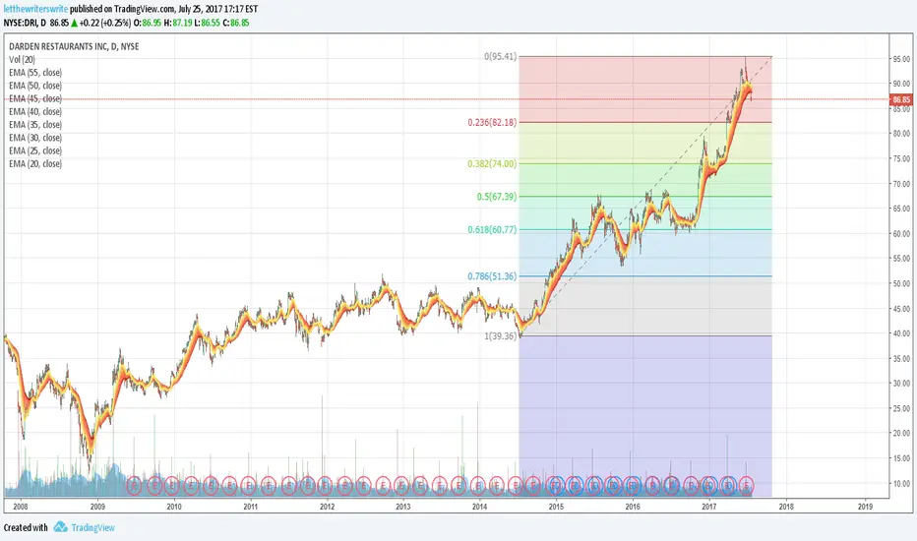Click the 60.00 price axis label
The image size is (917, 541).
(901, 233)
